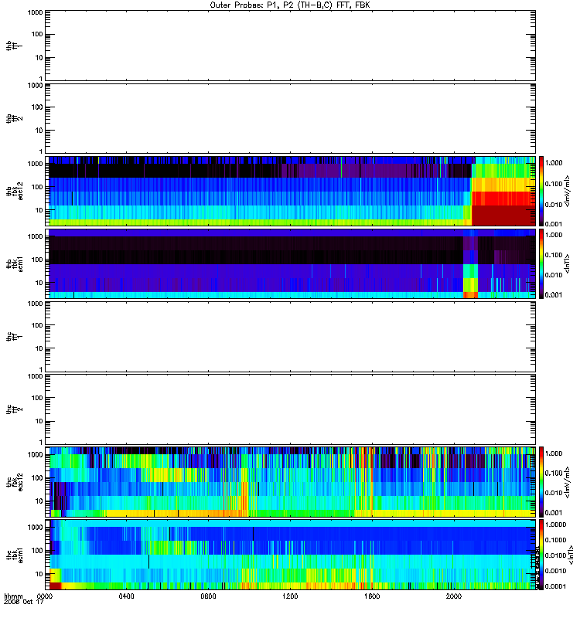Click the '<|mV/m|>' unit label of thb edc12 color bar

(567, 191)
